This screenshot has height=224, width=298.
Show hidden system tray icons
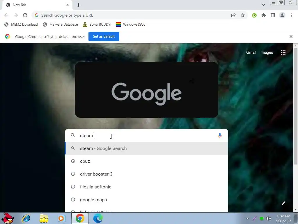tap(247, 218)
